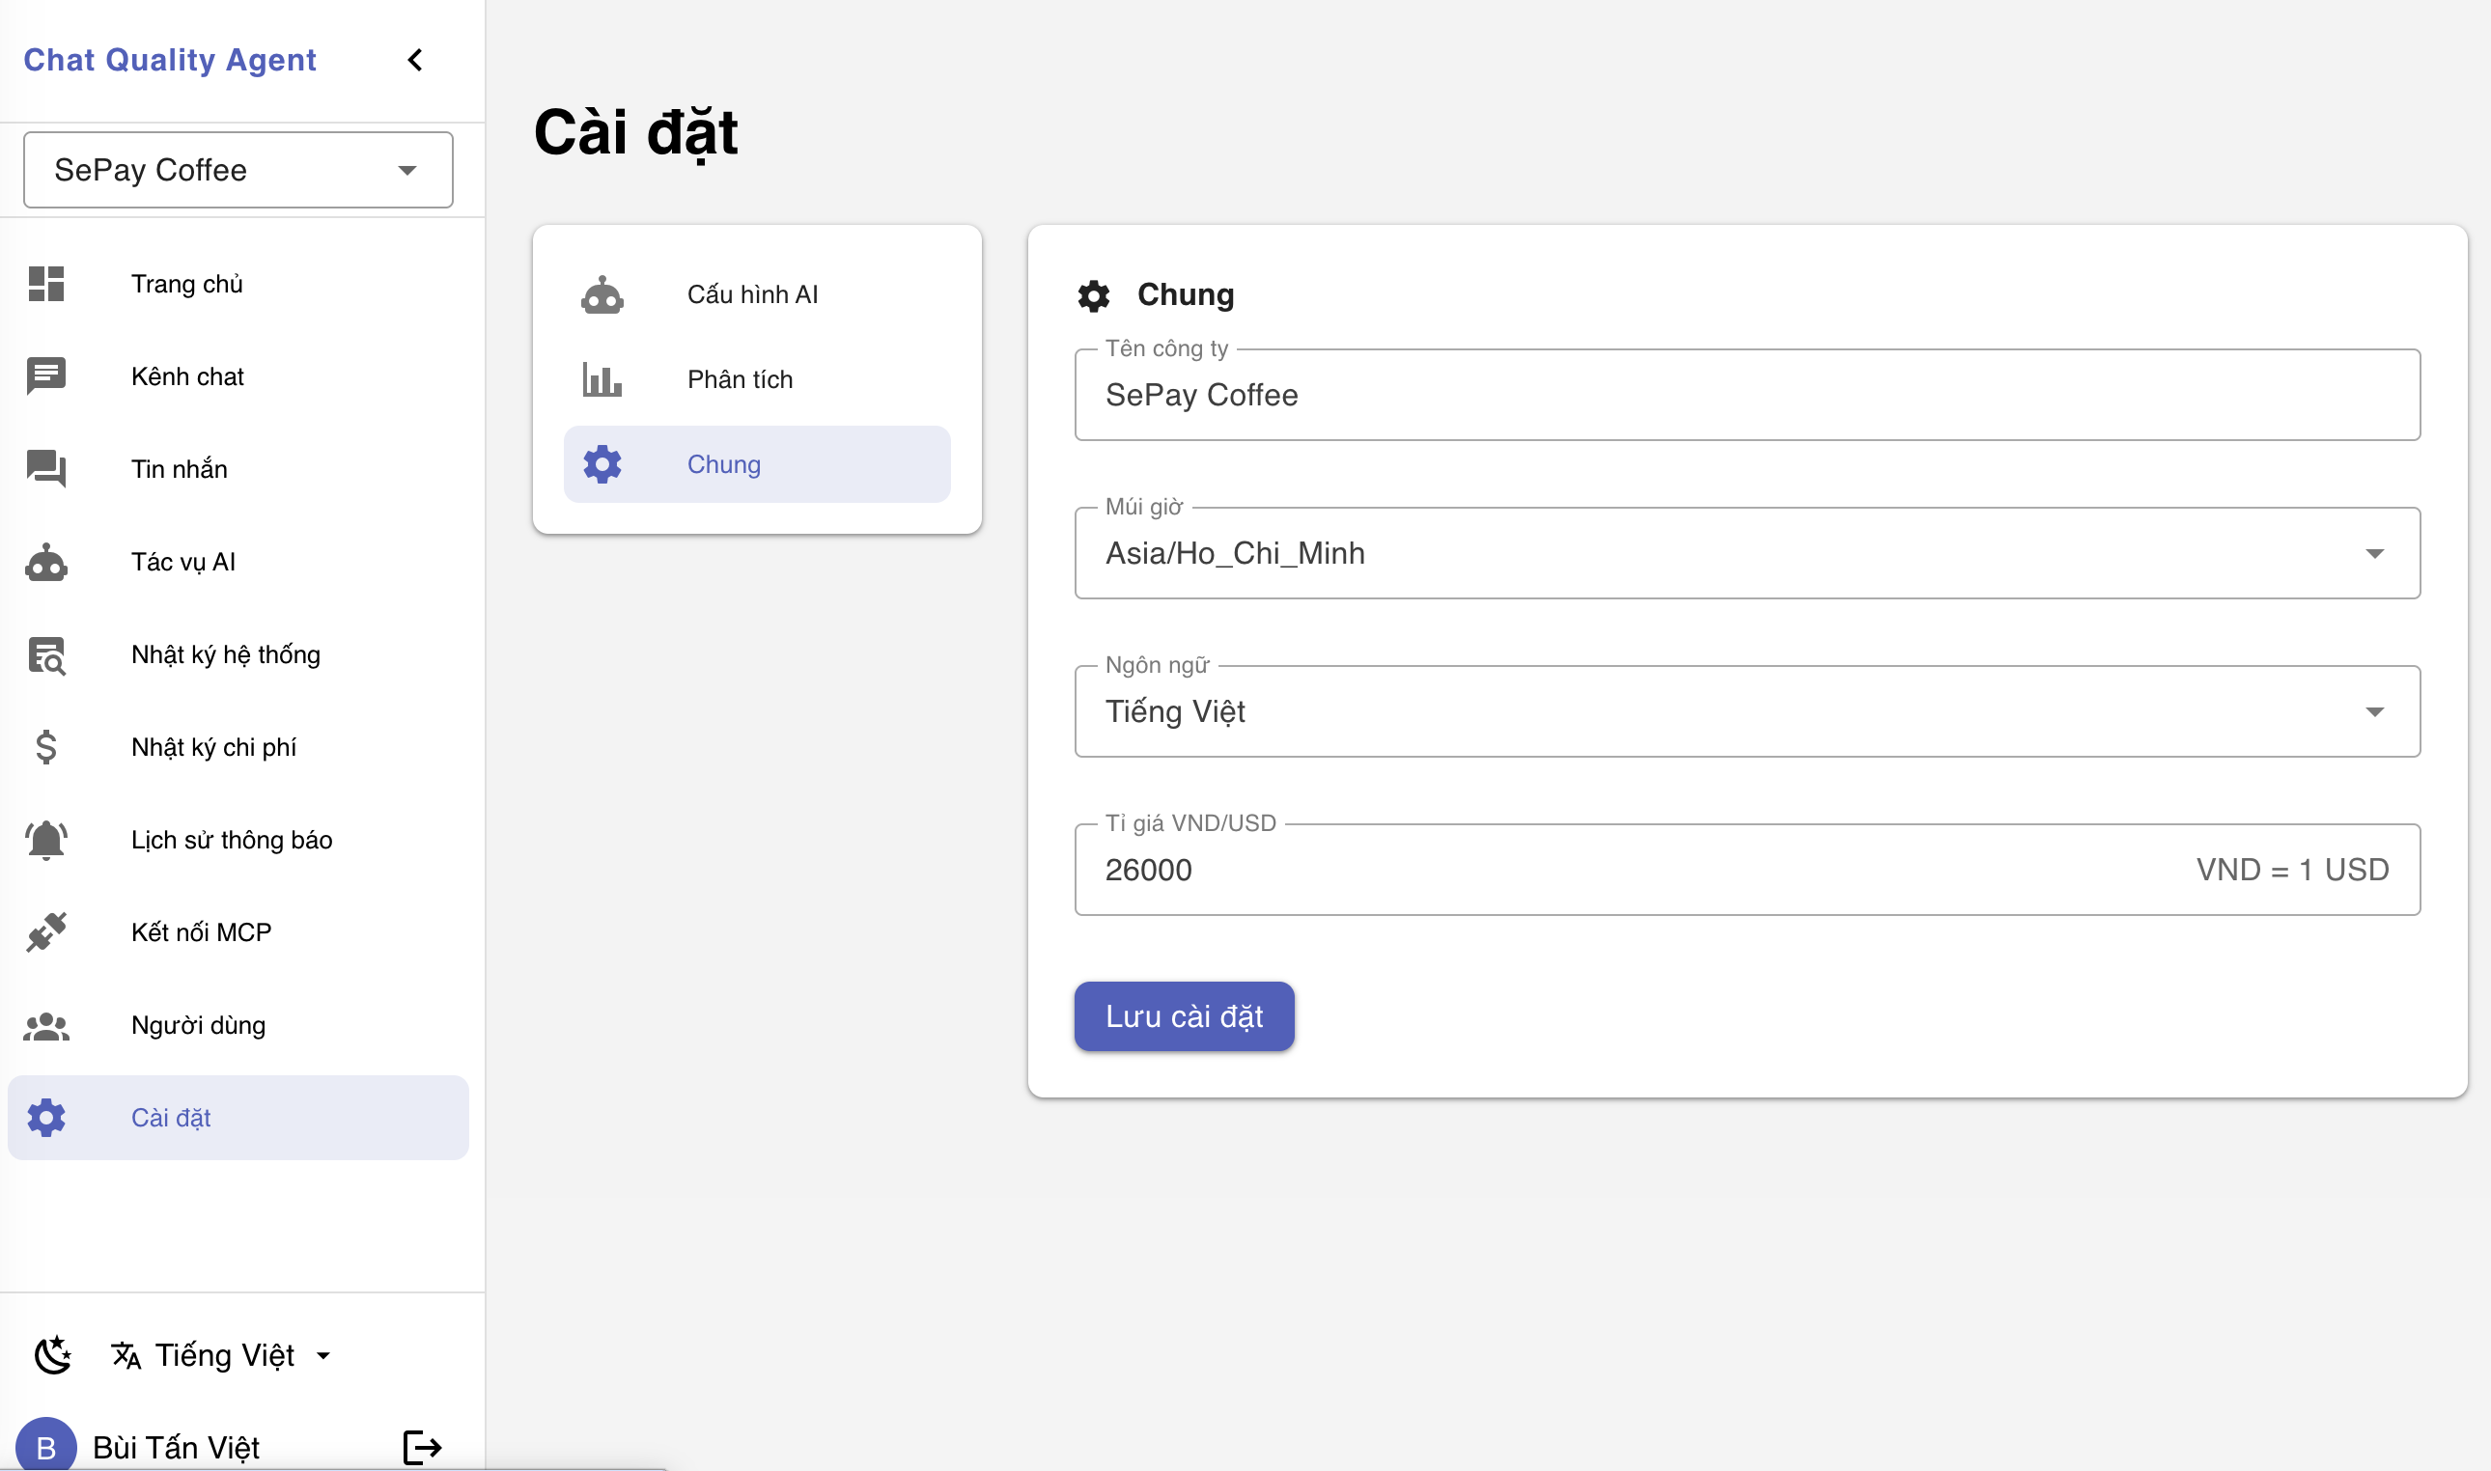Screen dimensions: 2491x1471
Task: Open the SePay Coffee workspace dropdown
Action: 238,171
